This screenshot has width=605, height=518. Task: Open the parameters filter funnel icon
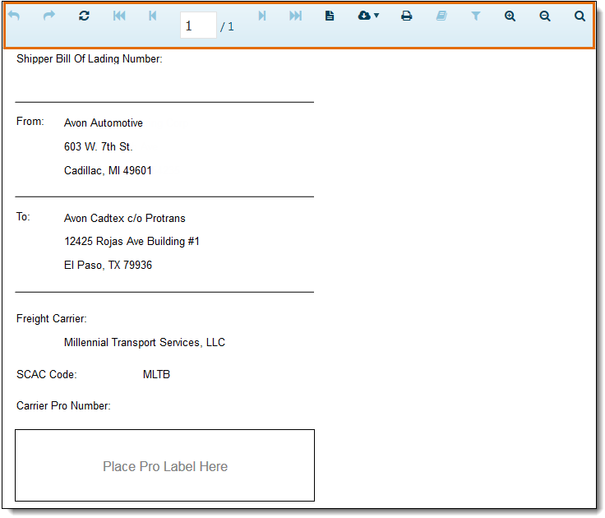click(476, 16)
